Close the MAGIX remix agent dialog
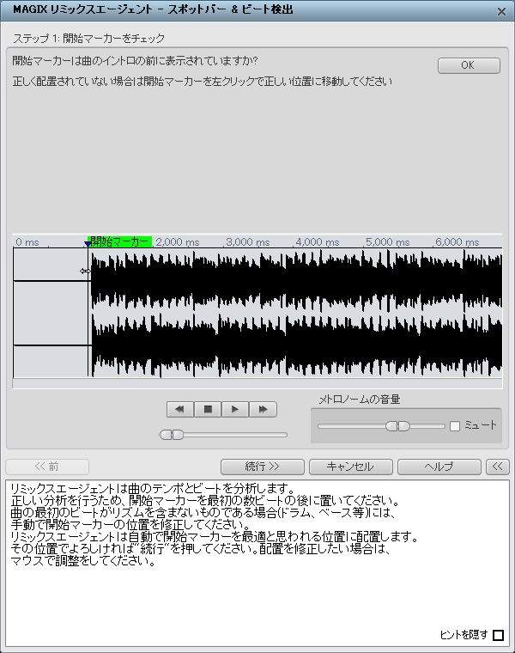 pos(501,12)
